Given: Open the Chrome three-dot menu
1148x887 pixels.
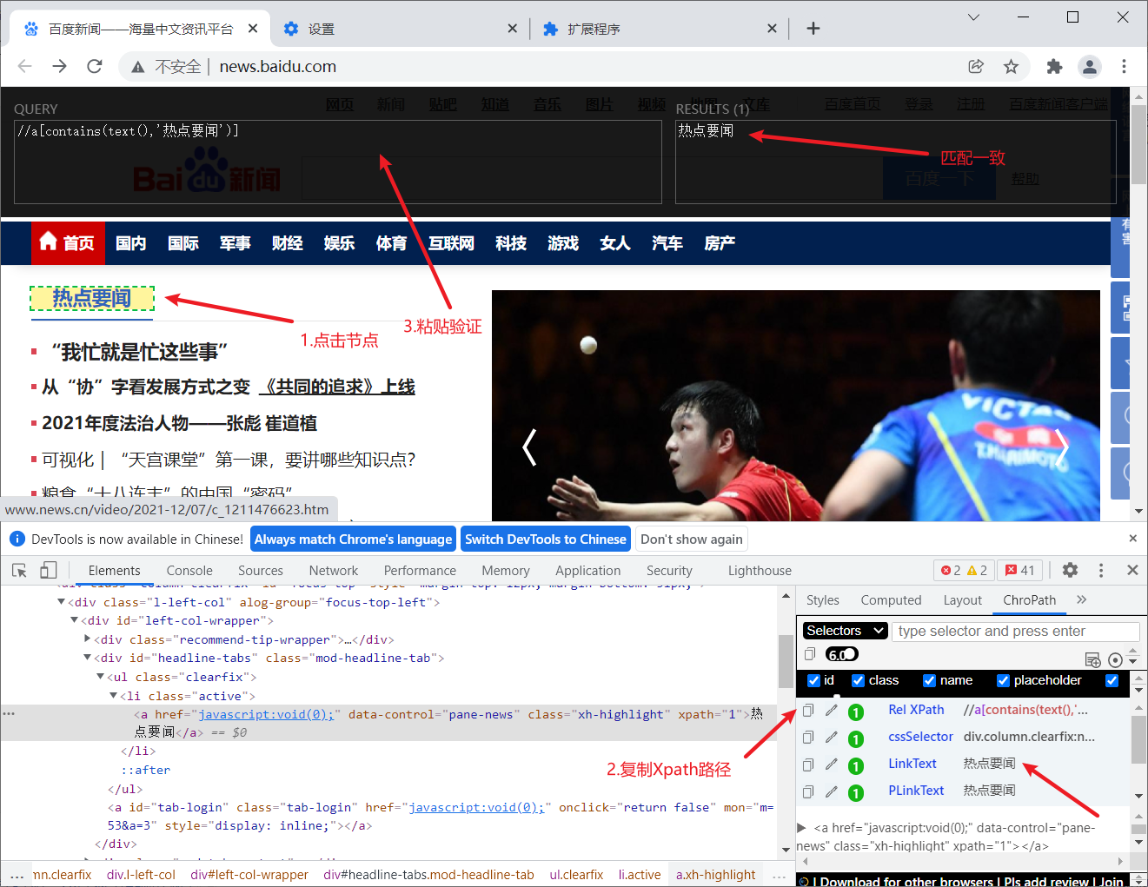Looking at the screenshot, I should (1124, 66).
